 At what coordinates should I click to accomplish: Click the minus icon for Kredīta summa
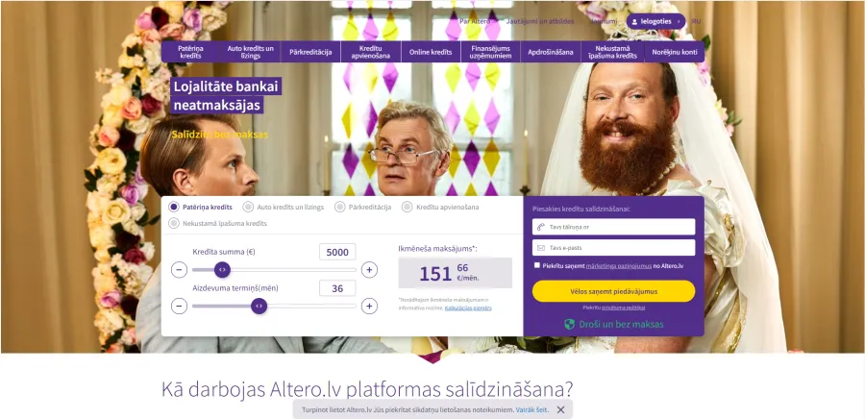pyautogui.click(x=180, y=270)
